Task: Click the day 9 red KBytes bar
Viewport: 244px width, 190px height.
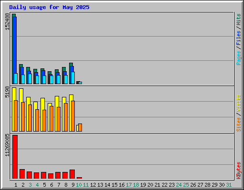Action: (72, 174)
